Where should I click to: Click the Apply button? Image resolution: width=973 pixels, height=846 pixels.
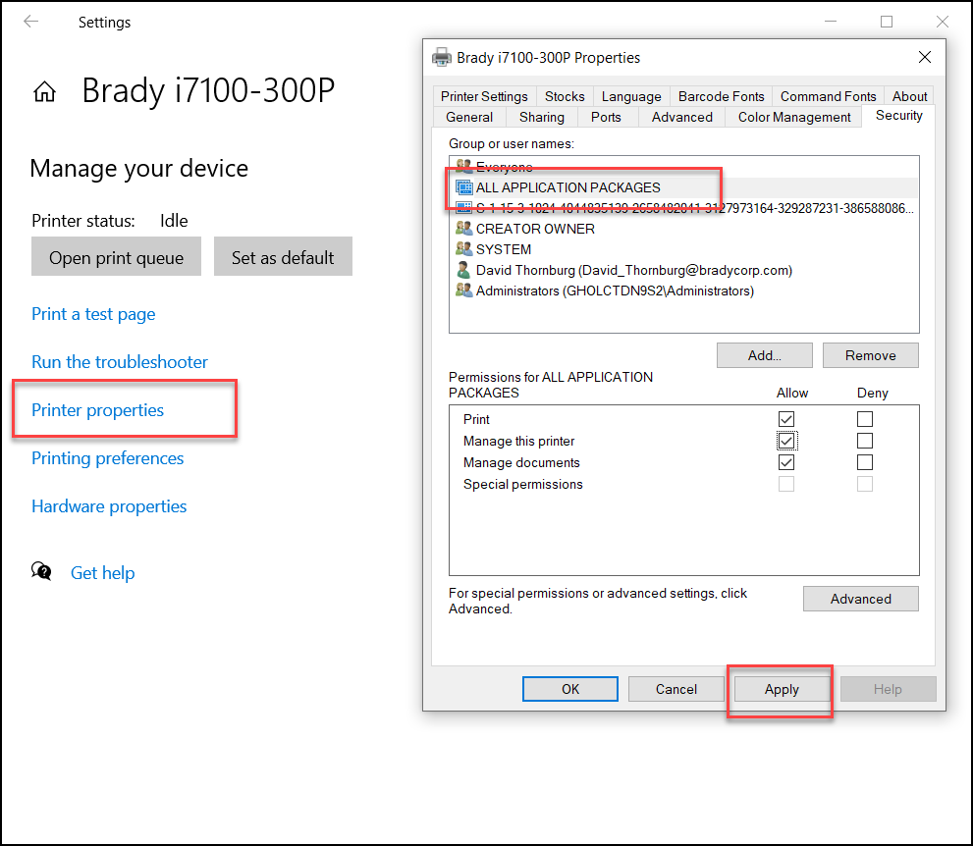[782, 689]
